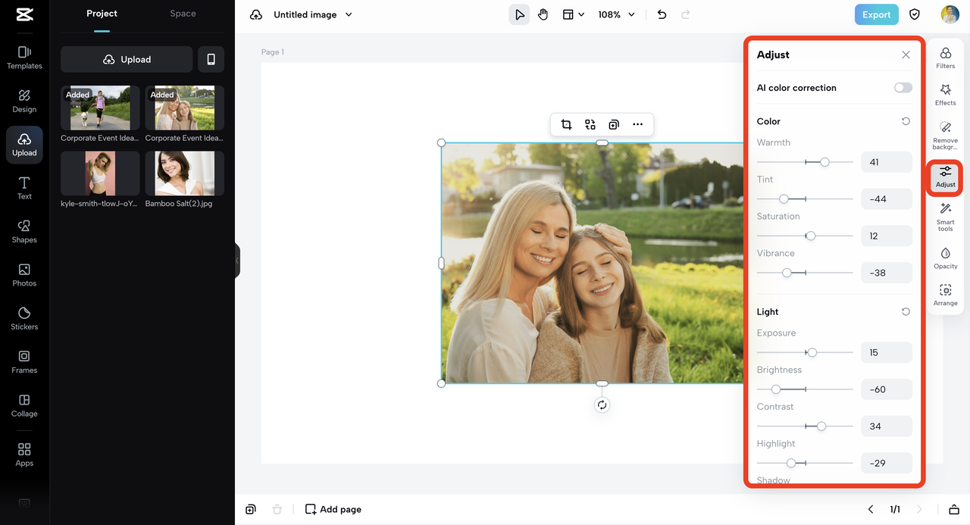Image resolution: width=970 pixels, height=525 pixels.
Task: Open the Design sidebar section
Action: click(x=24, y=101)
